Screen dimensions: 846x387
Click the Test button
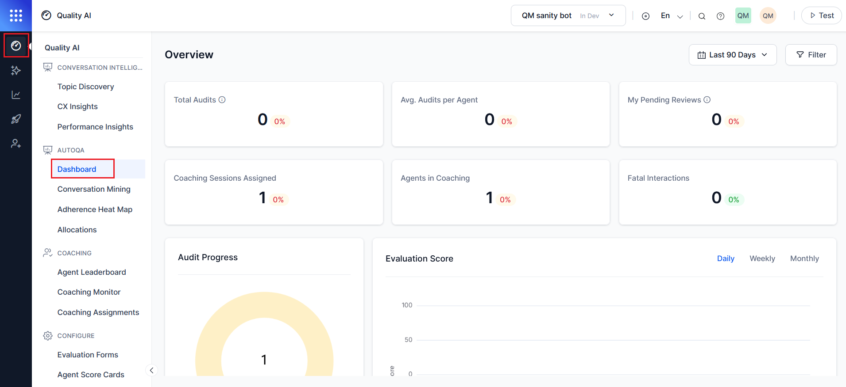(x=821, y=15)
